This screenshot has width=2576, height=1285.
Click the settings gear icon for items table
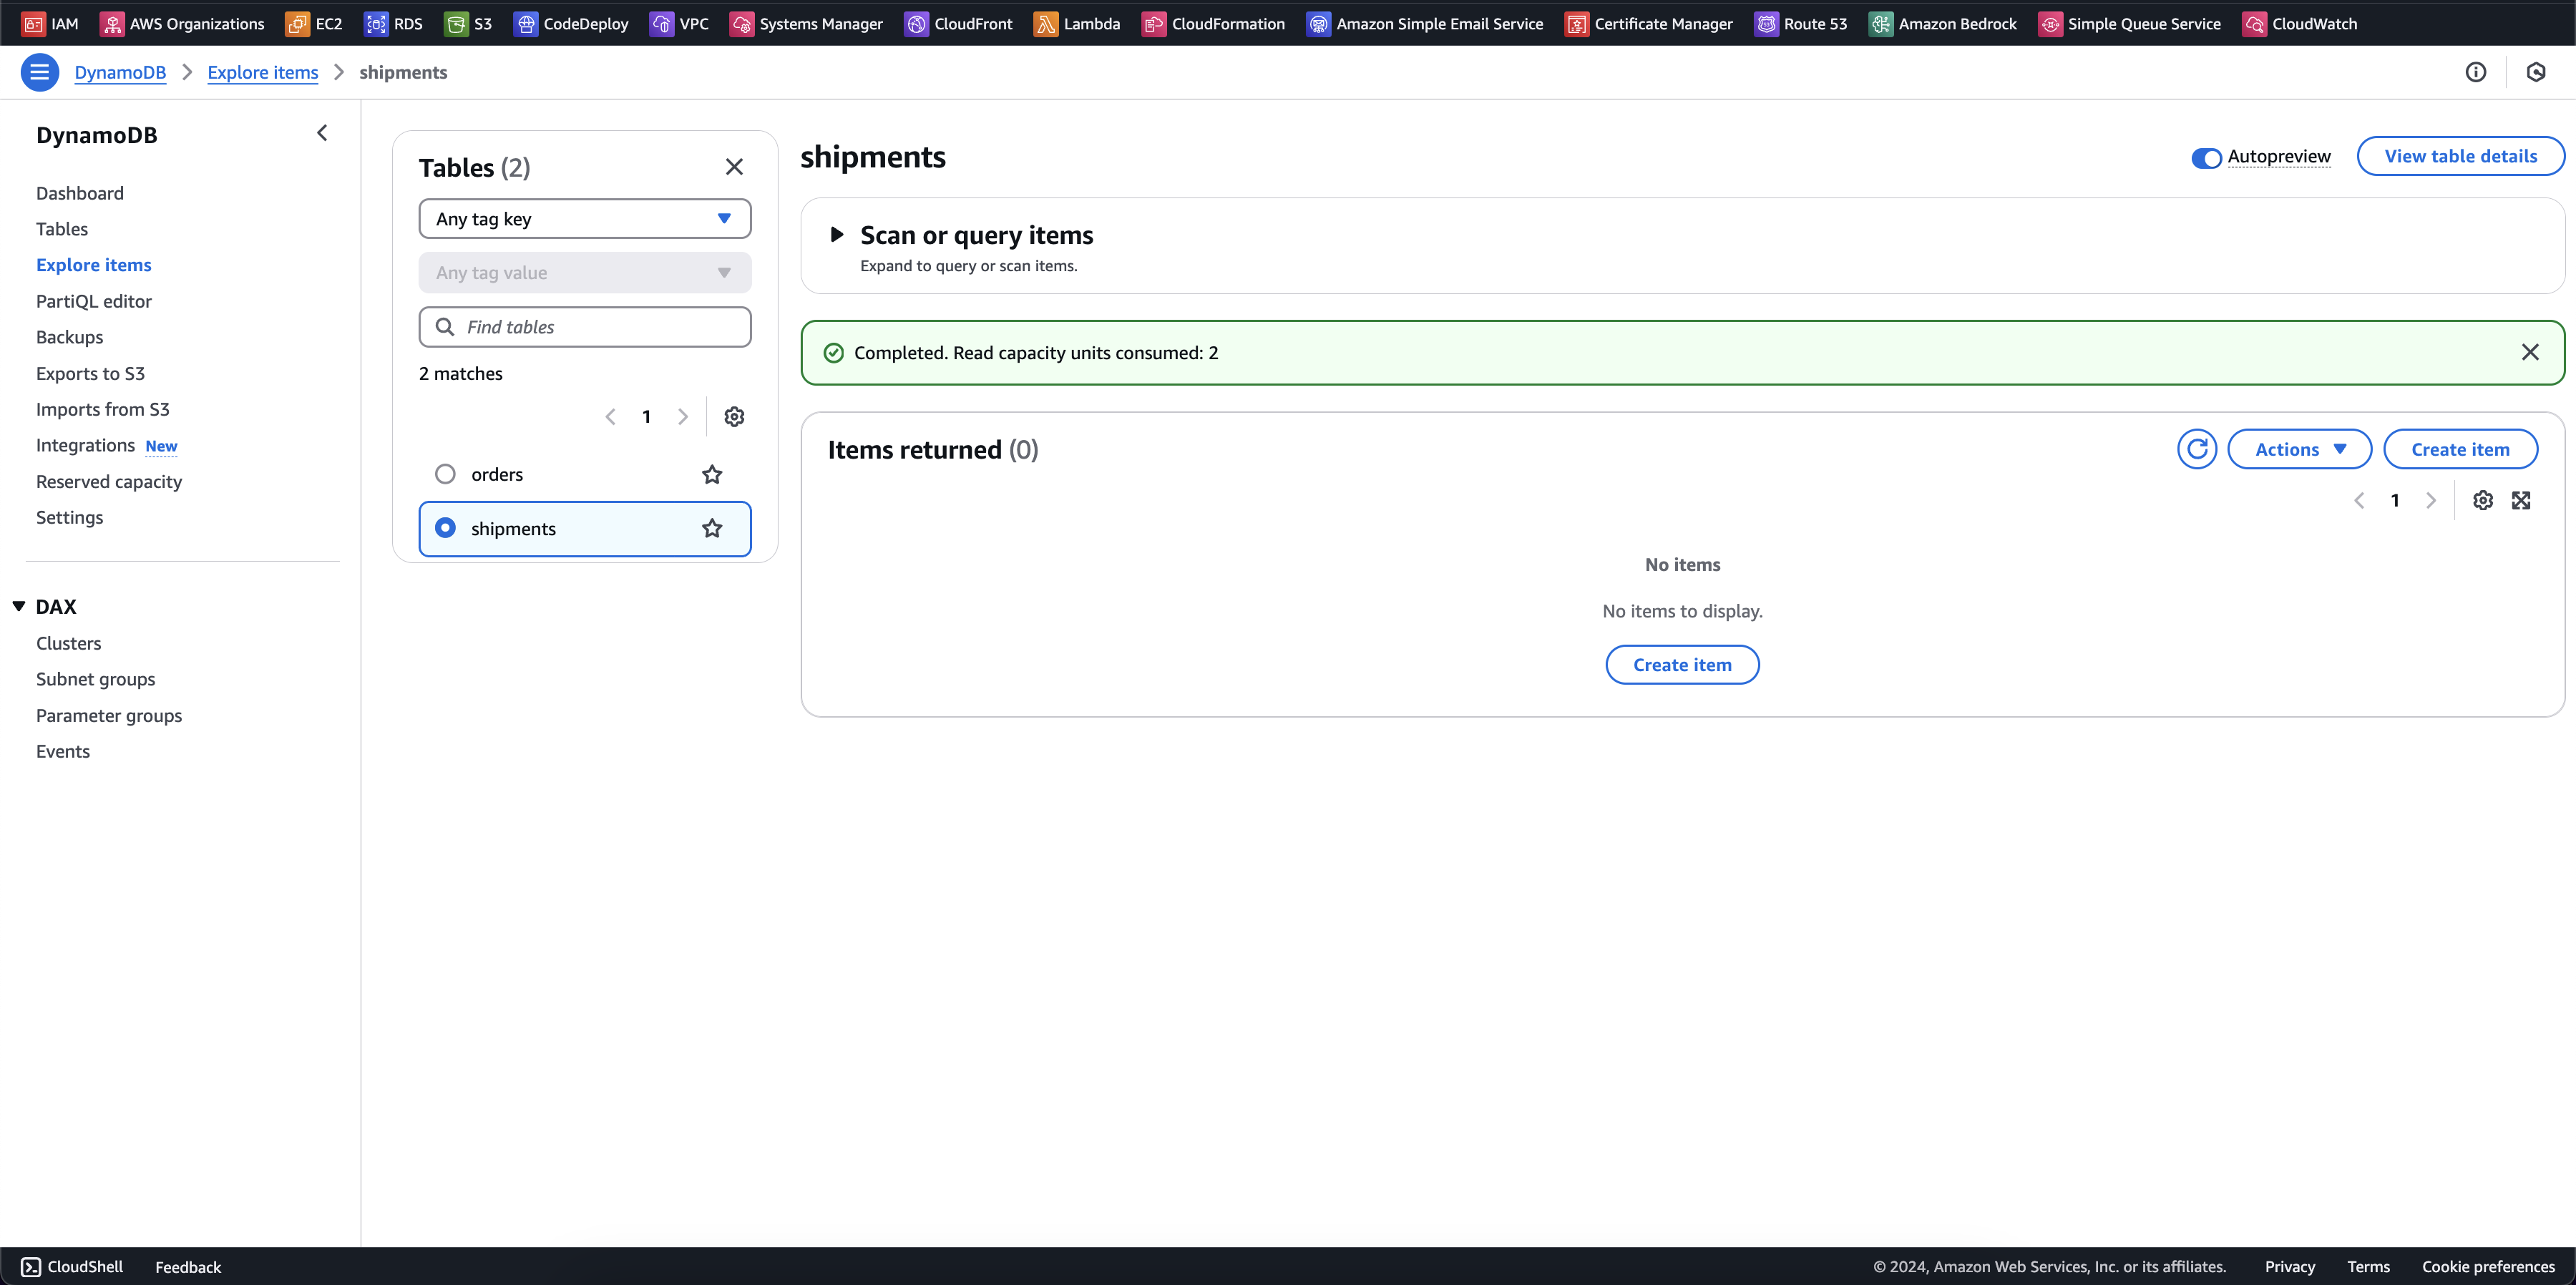point(2481,501)
